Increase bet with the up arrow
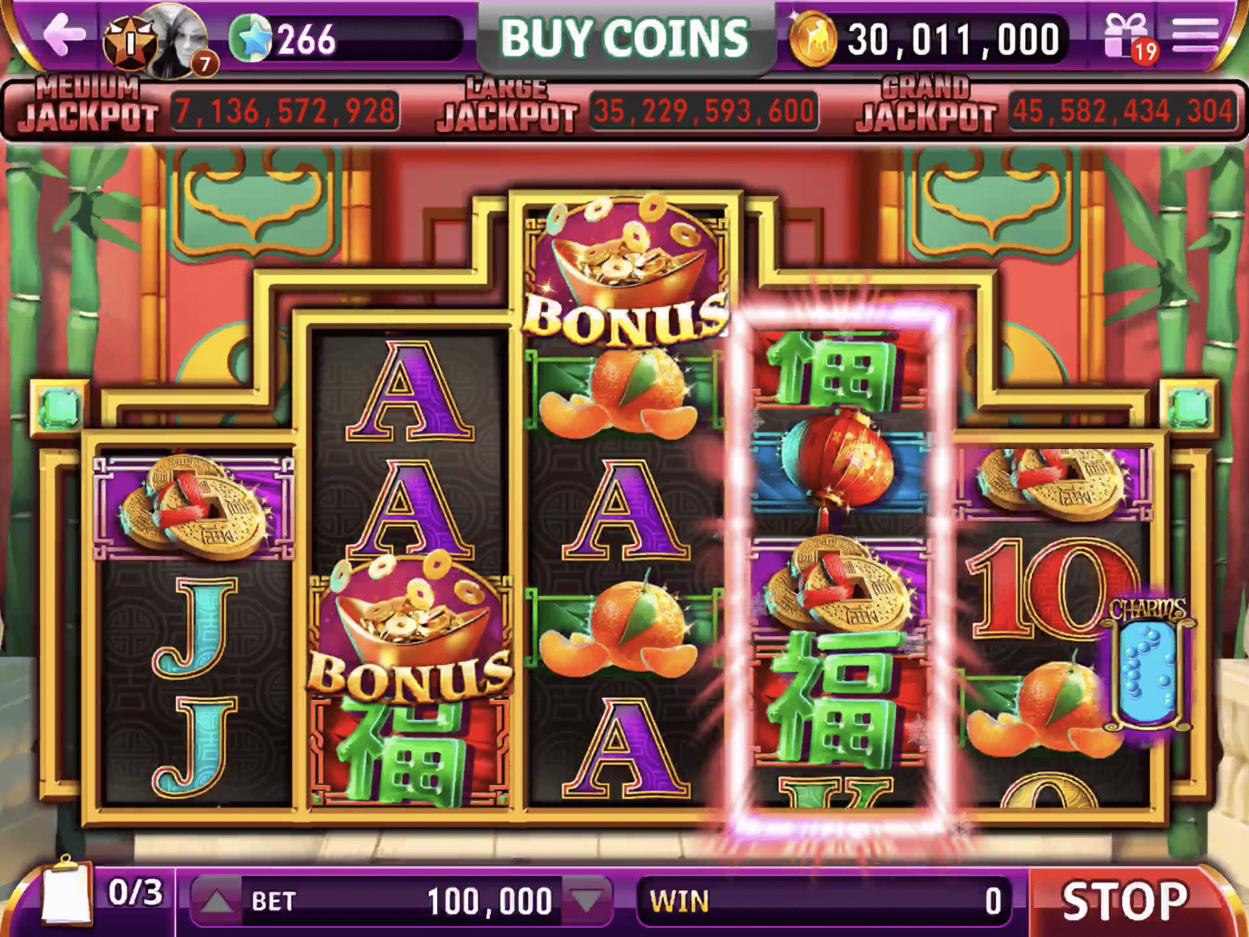The width and height of the screenshot is (1249, 937). coord(216,901)
